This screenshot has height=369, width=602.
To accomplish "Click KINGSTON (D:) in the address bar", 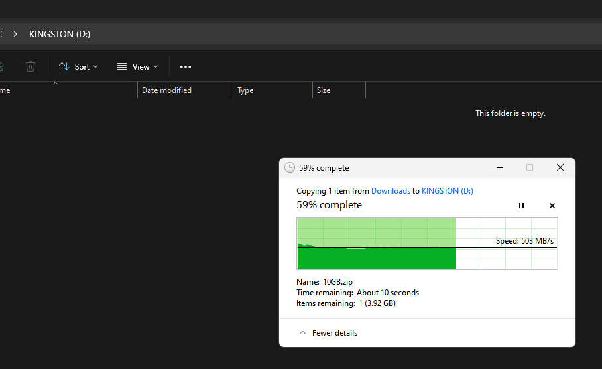I will [x=60, y=34].
